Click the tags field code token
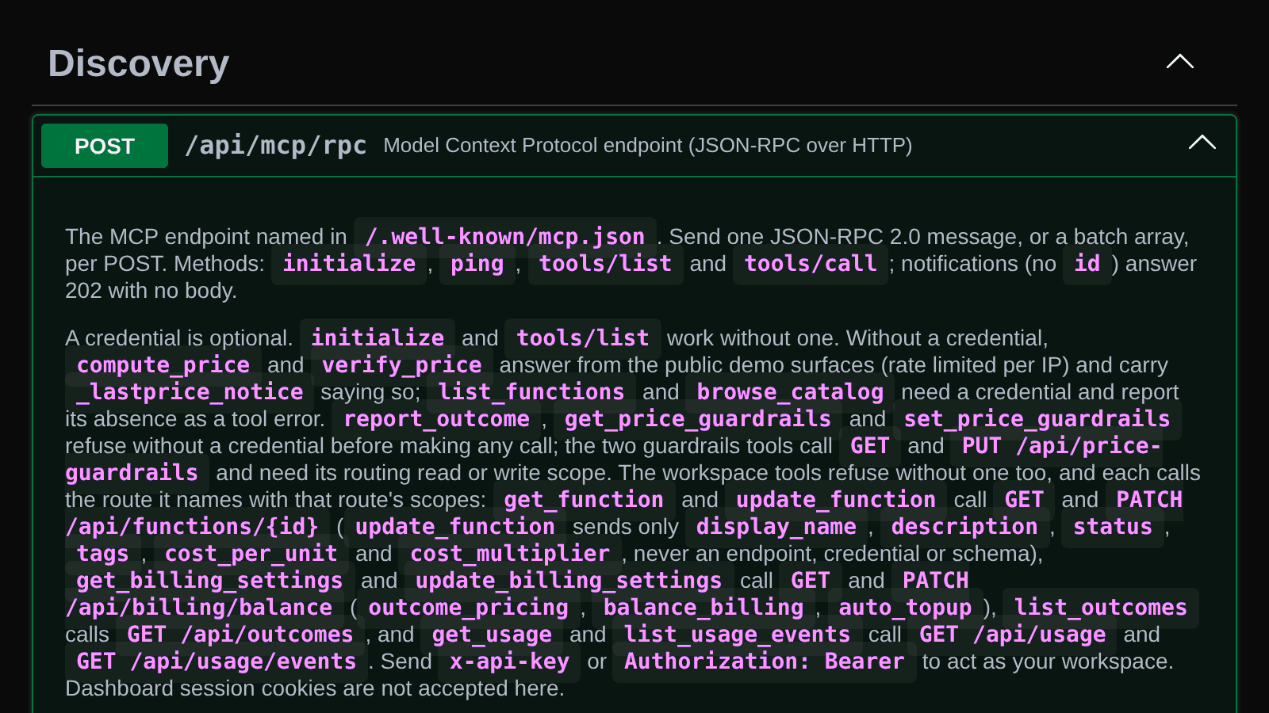1269x713 pixels. (x=102, y=554)
